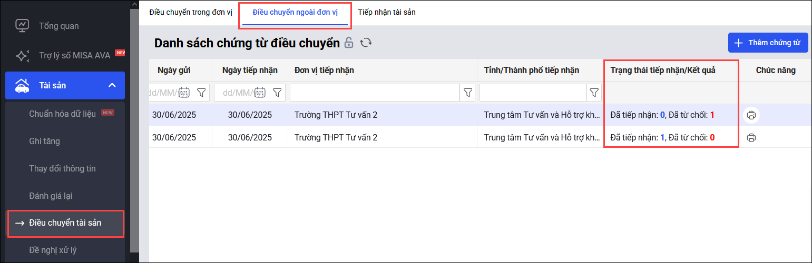Image resolution: width=812 pixels, height=263 pixels.
Task: Open the Ngày gửi filter options
Action: coord(201,93)
